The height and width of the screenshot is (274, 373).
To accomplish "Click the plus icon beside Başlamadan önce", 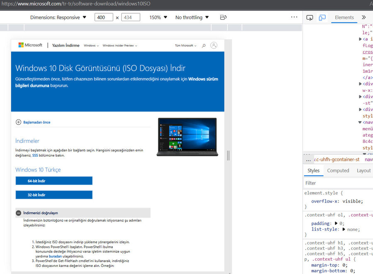I will tap(18, 122).
